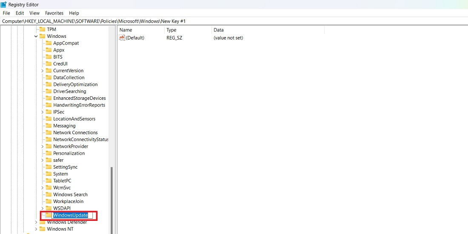Select the (Default) value name
The height and width of the screenshot is (234, 468).
[x=135, y=38]
